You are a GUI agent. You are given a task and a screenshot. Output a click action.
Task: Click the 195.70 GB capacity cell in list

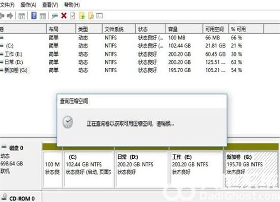tap(180, 70)
